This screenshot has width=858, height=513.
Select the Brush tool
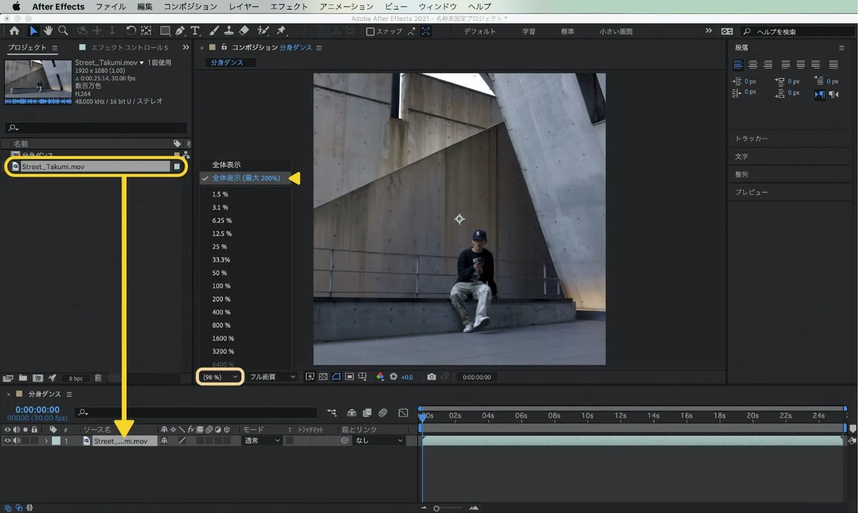coord(214,31)
